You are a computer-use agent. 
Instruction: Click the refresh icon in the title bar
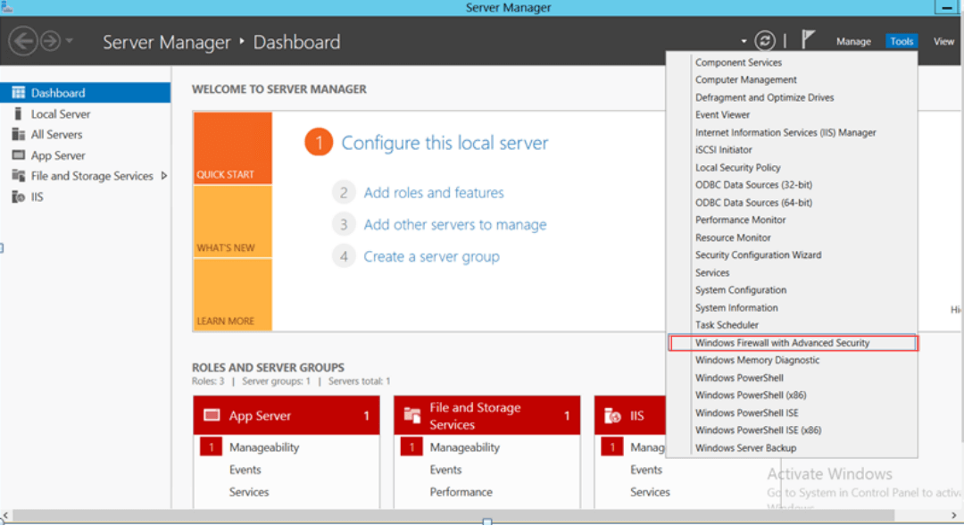coord(765,39)
